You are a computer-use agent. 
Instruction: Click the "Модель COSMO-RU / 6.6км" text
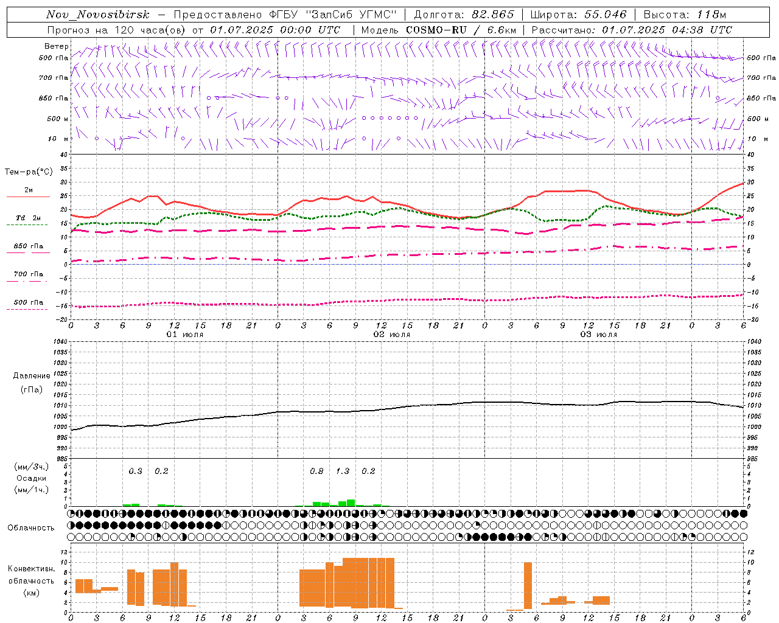[x=439, y=30]
